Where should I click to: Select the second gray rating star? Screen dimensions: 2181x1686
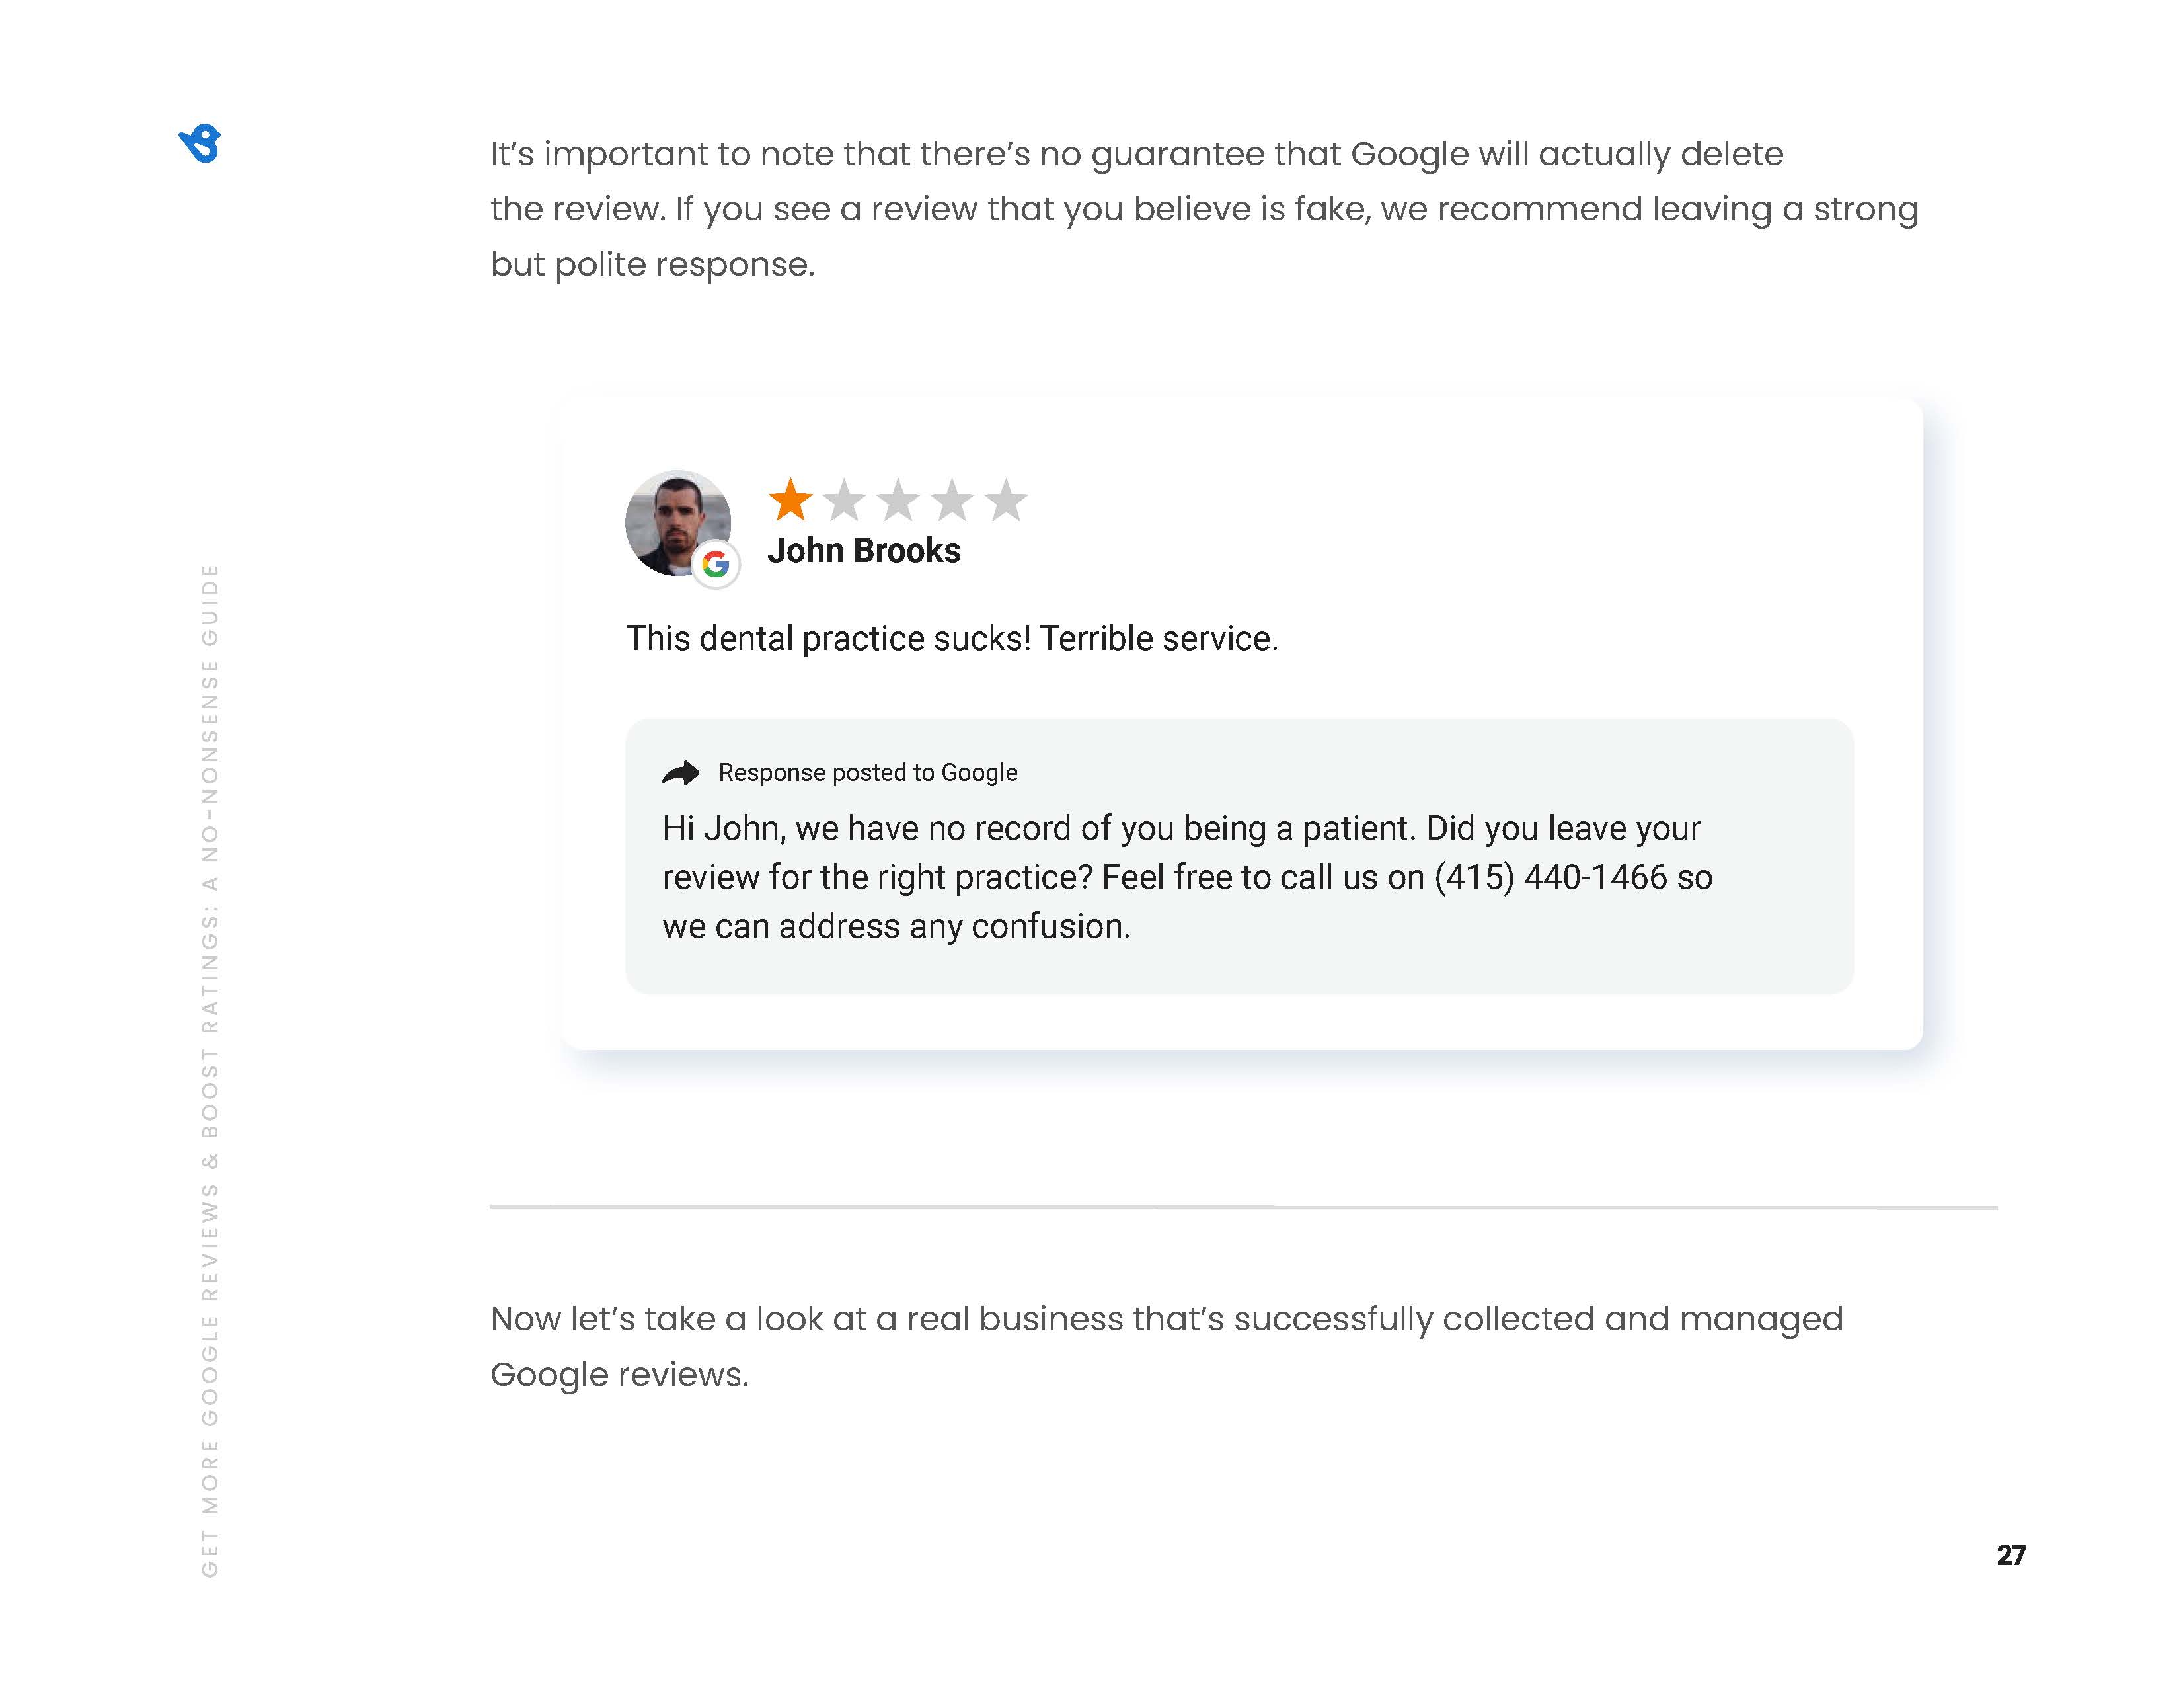[844, 501]
